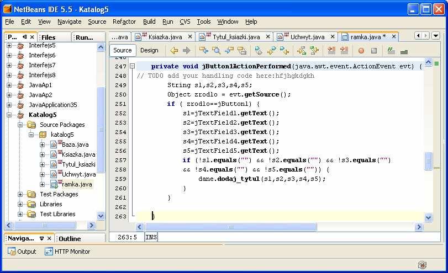The height and width of the screenshot is (273, 448).
Task: Select the Test Libraries tree node
Action: click(x=57, y=214)
